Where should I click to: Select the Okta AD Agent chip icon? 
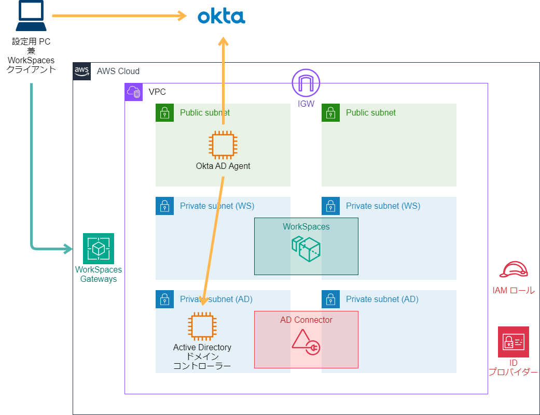[223, 144]
